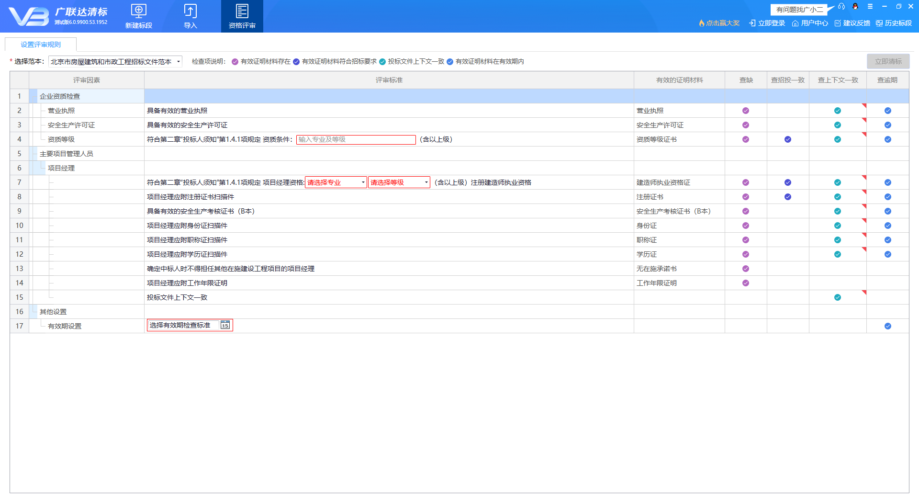Click the 评审标准 column header
Image resolution: width=919 pixels, height=498 pixels.
point(389,80)
